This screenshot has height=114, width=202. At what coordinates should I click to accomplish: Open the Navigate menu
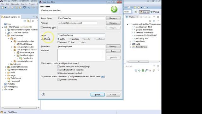click(x=15, y=4)
